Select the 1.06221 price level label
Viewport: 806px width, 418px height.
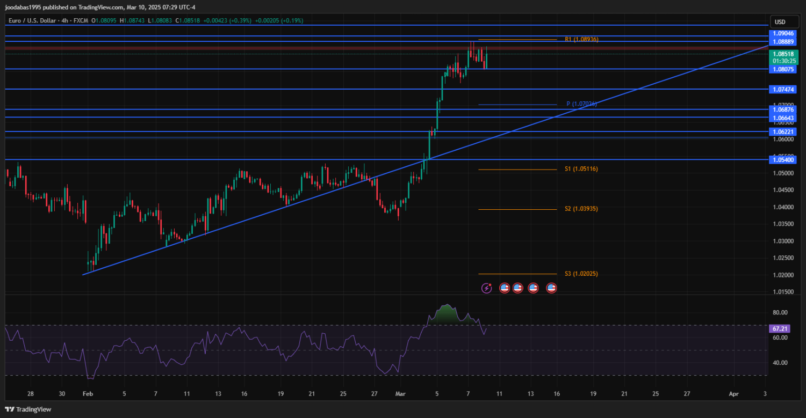783,131
